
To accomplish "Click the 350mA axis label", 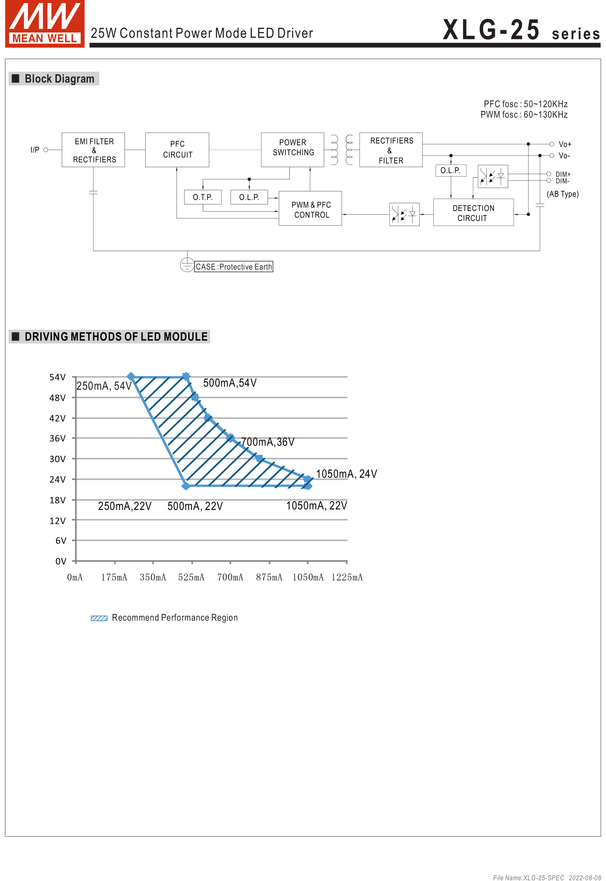I will (x=153, y=577).
